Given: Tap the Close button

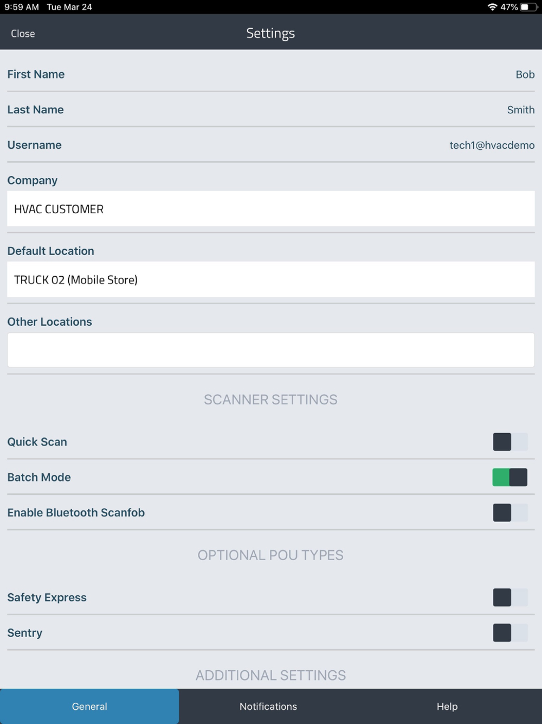Looking at the screenshot, I should (23, 34).
